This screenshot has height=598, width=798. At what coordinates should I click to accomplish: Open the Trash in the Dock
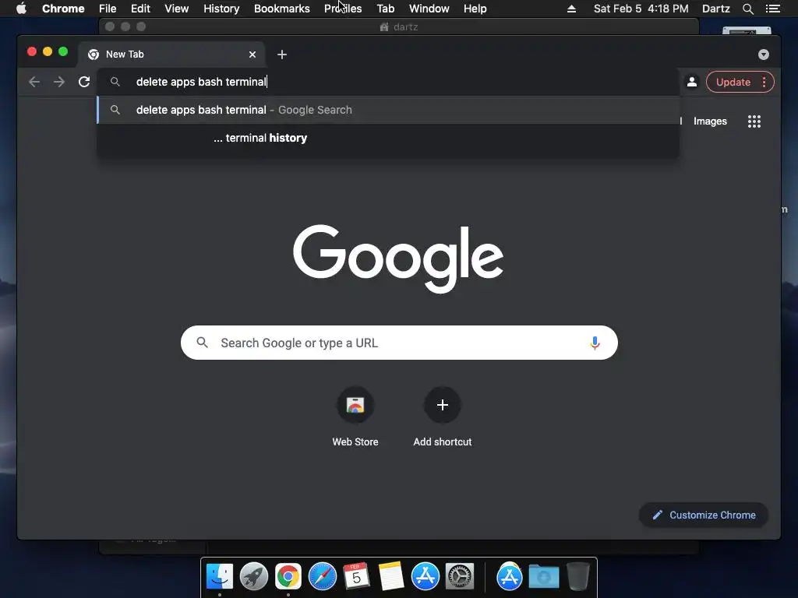(577, 577)
